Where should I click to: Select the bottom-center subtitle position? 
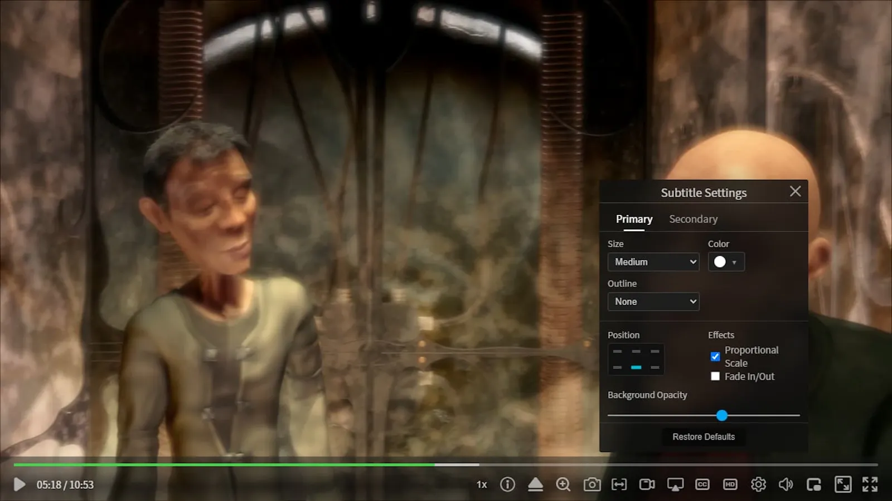(x=636, y=367)
